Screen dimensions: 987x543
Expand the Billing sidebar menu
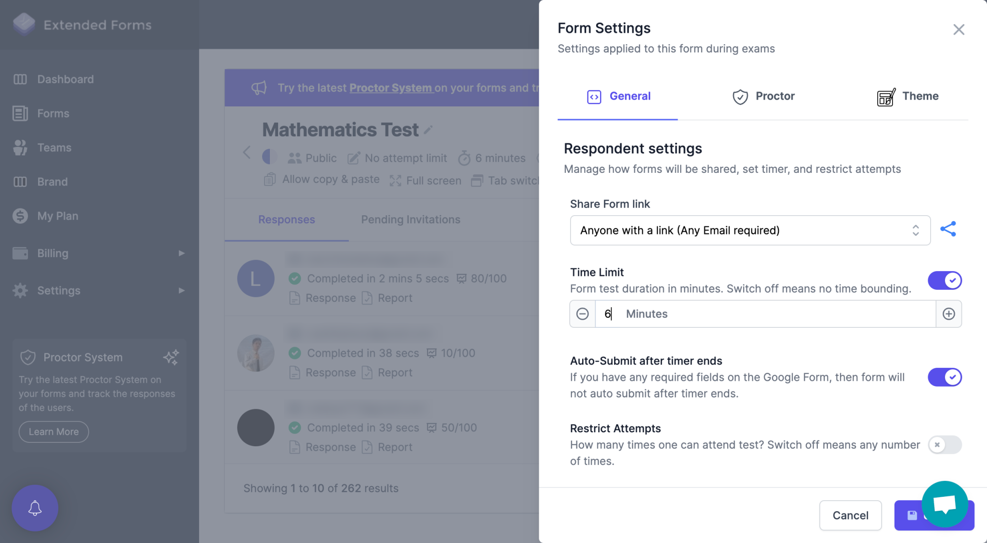click(x=53, y=253)
